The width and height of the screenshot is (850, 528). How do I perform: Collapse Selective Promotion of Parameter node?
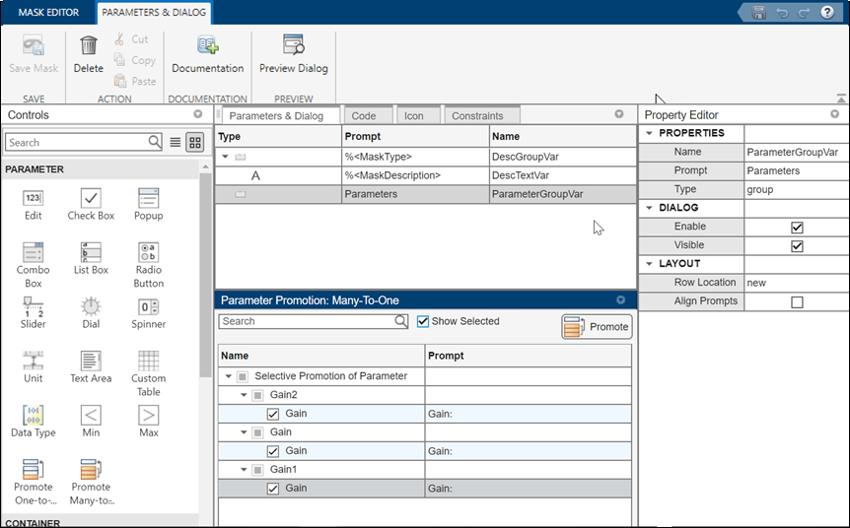tap(229, 376)
